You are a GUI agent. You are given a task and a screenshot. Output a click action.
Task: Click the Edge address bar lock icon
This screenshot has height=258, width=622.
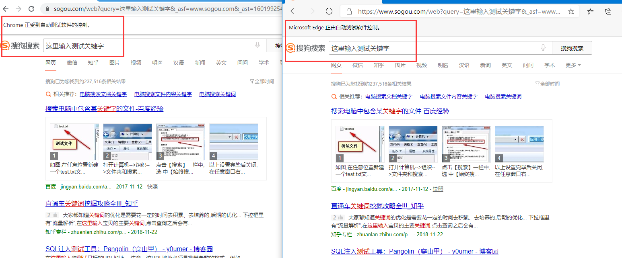(x=349, y=12)
